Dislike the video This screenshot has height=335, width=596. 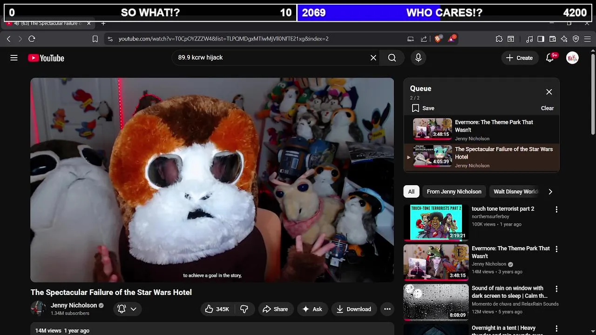click(244, 309)
